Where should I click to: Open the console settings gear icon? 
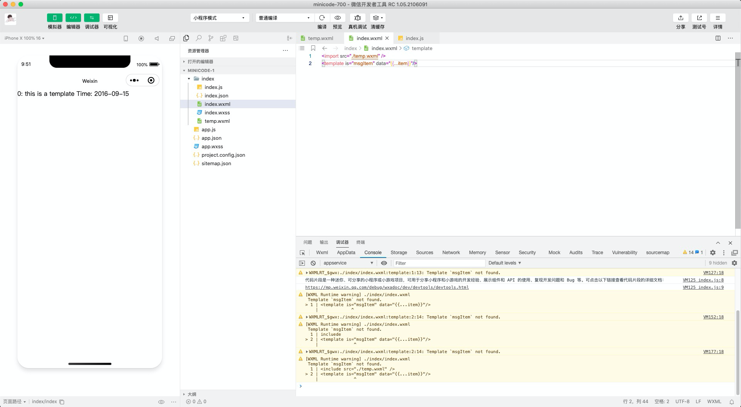pos(734,263)
